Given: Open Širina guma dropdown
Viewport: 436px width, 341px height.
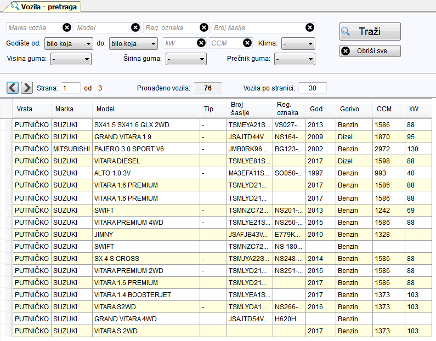Looking at the screenshot, I should point(186,59).
